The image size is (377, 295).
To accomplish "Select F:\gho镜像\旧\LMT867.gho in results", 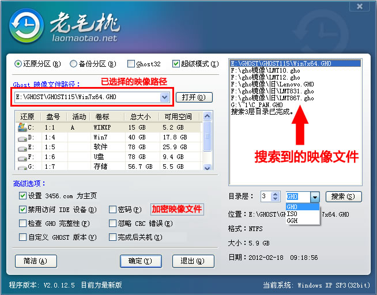I will [x=295, y=98].
